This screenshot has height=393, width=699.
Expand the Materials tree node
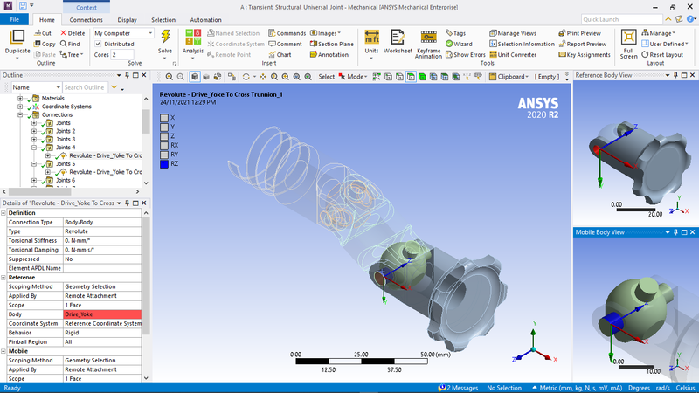click(x=20, y=98)
